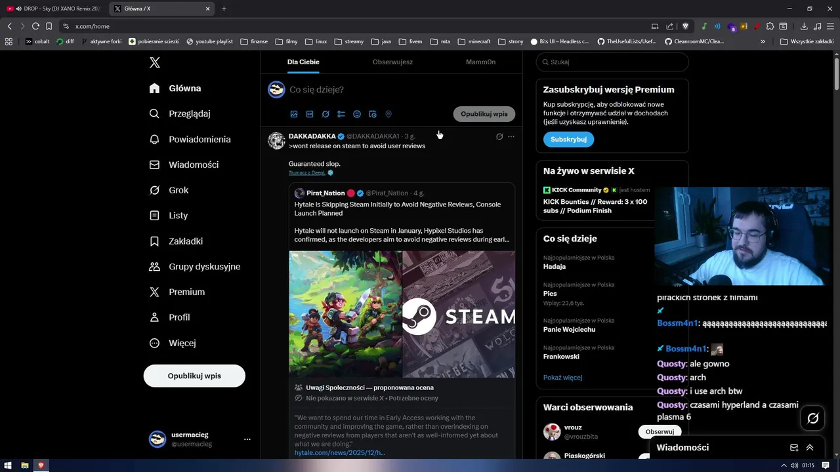Open the finanse bookmarks folder
Viewport: 840px width, 472px height.
(x=254, y=41)
